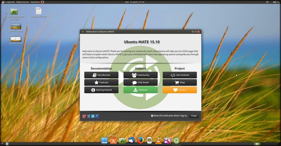Open the speaker music player in dock
Viewport: 281px width, 146px height.
coord(149,140)
